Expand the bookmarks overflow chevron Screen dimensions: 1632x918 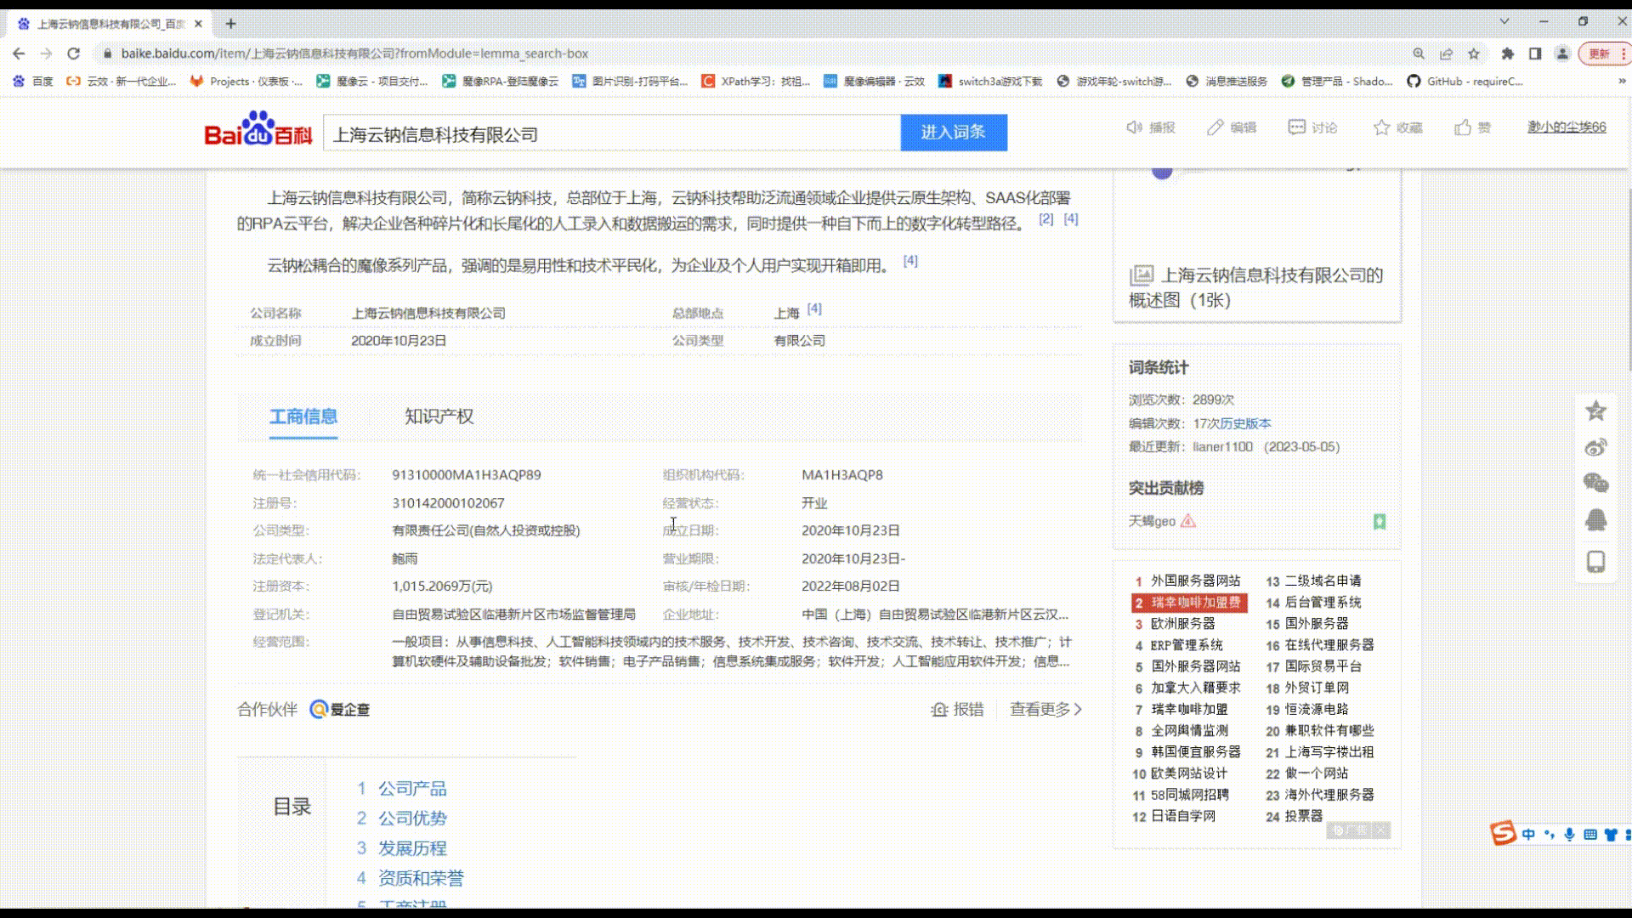(1622, 82)
